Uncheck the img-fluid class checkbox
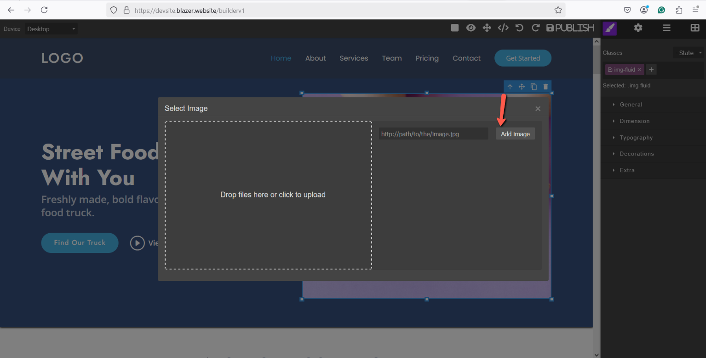The height and width of the screenshot is (358, 706). (610, 70)
